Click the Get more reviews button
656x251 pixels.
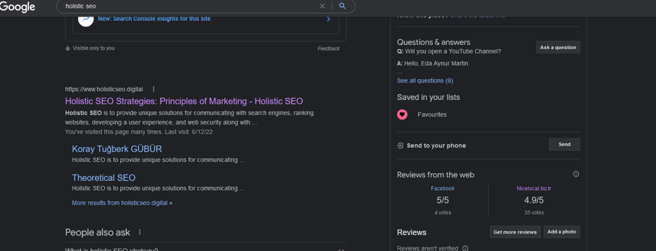pyautogui.click(x=515, y=232)
